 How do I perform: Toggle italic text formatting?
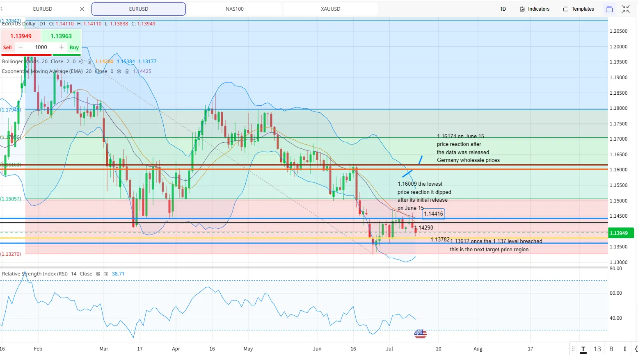625,349
